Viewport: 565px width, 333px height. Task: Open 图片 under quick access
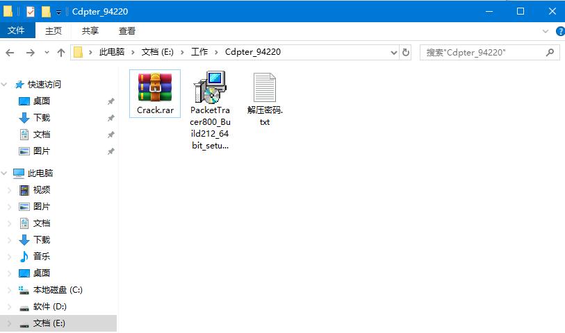[34, 151]
